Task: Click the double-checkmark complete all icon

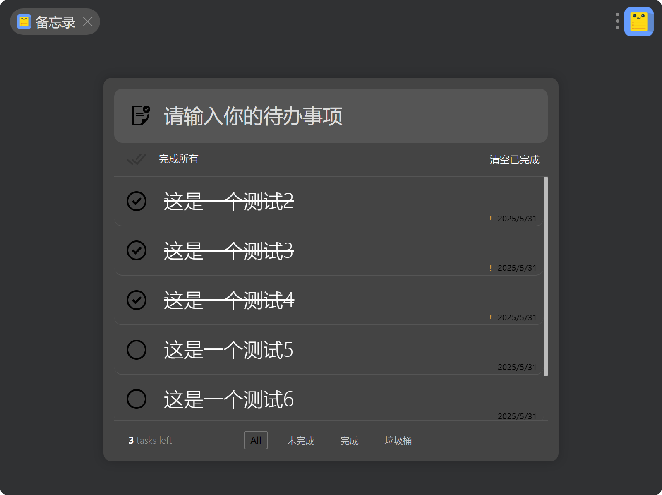Action: [136, 159]
